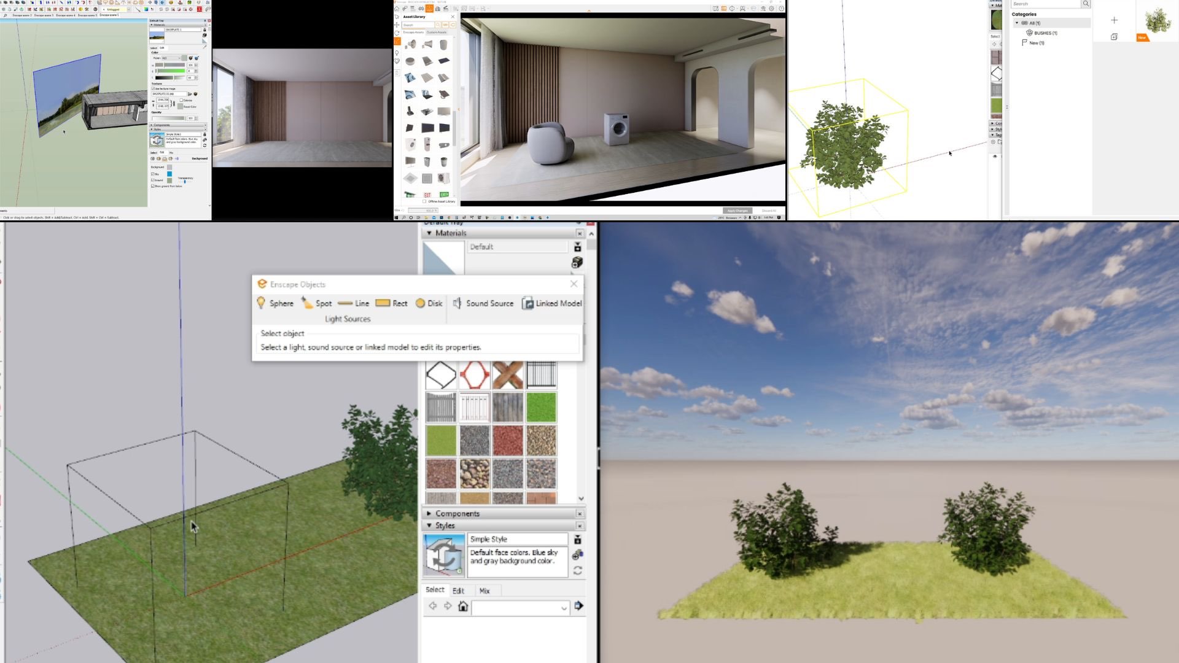Viewport: 1179px width, 663px height.
Task: Open the Picker HLS dropdown in top-left window
Action: click(171, 58)
